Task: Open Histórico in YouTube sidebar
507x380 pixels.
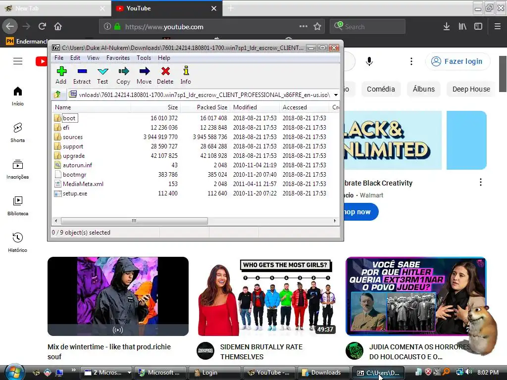Action: [x=18, y=242]
